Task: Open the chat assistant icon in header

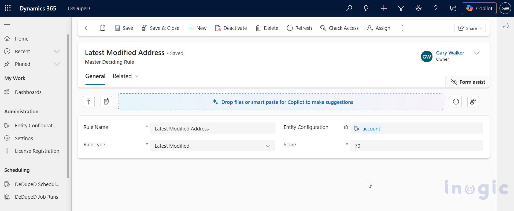Action: tap(453, 8)
